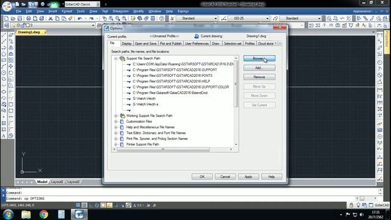Image resolution: width=391 pixels, height=220 pixels.
Task: Switch to the Display tab in Options
Action: point(126,43)
